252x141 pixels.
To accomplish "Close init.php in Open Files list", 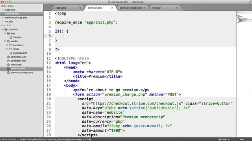I will click(x=3, y=22).
